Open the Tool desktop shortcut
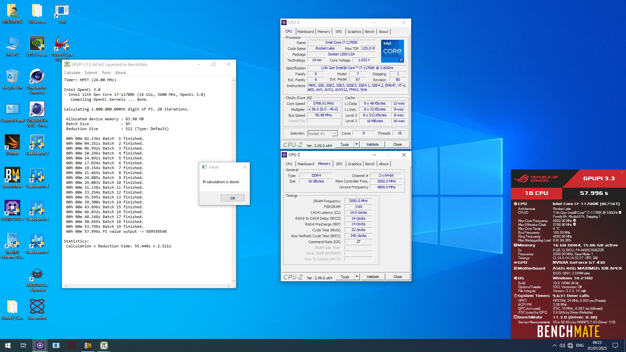This screenshot has height=352, width=626. (62, 14)
